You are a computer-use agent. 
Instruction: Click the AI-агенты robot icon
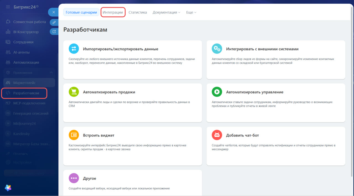pyautogui.click(x=8, y=52)
